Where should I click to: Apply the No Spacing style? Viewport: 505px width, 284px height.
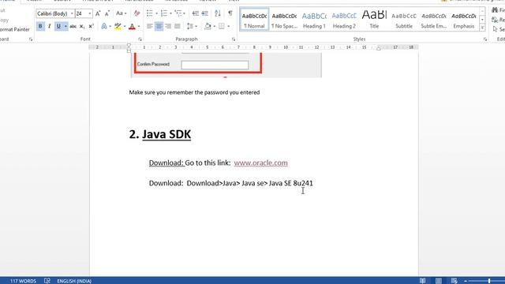[x=284, y=20]
